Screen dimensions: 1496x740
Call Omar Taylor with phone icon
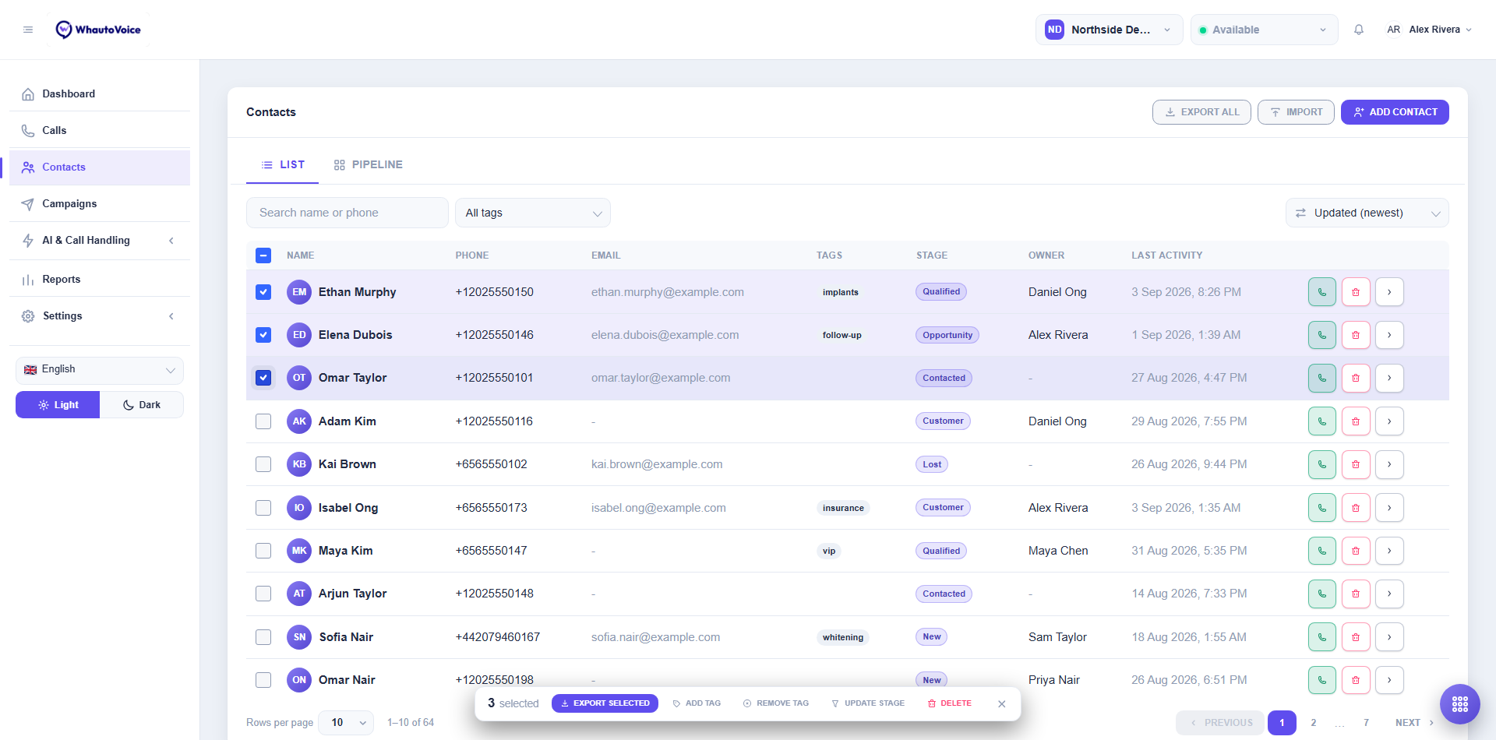pyautogui.click(x=1322, y=378)
